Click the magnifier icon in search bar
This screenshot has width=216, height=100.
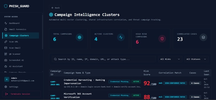[x=55, y=59]
